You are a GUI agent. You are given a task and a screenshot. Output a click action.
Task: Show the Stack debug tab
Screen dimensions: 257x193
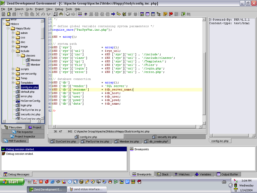coord(163,174)
